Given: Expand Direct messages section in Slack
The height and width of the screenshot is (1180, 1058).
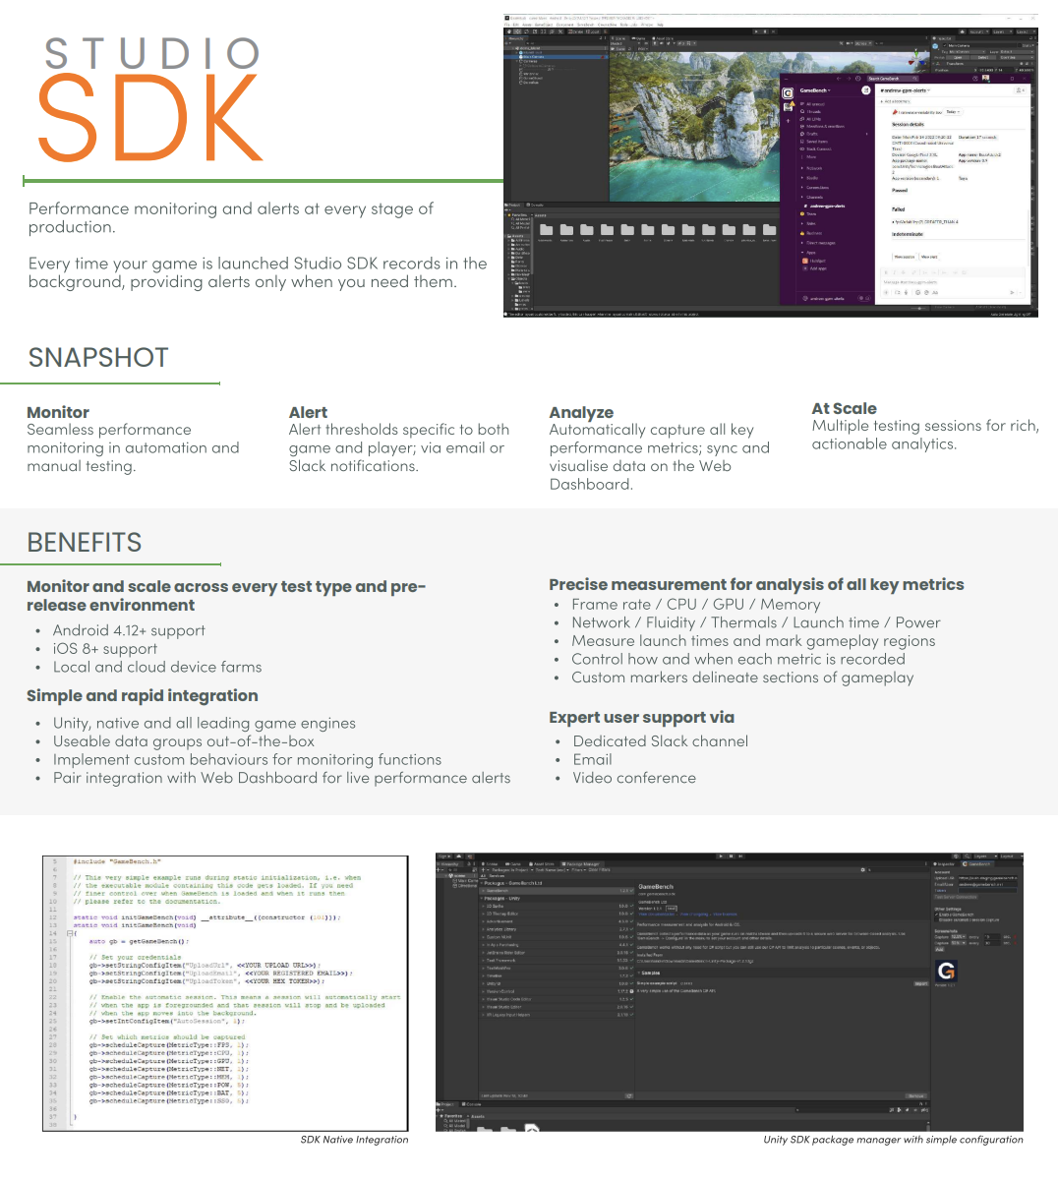Looking at the screenshot, I should point(802,243).
